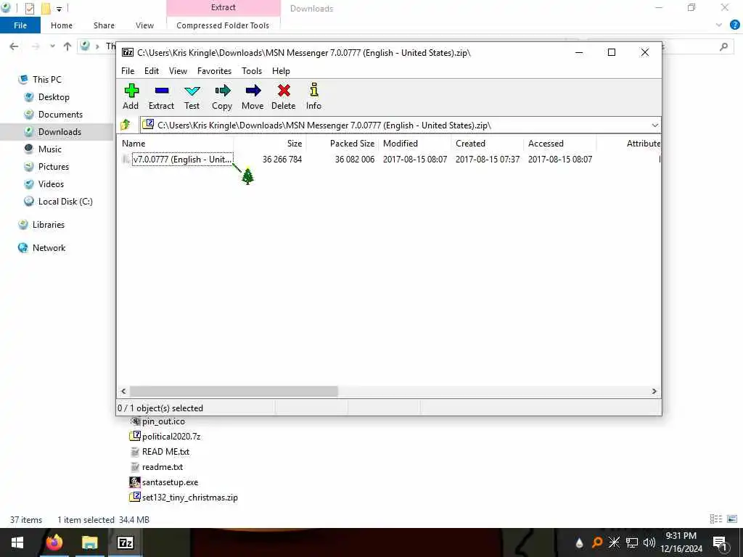Open Firefox from the taskbar
This screenshot has height=557, width=743.
[x=54, y=542]
